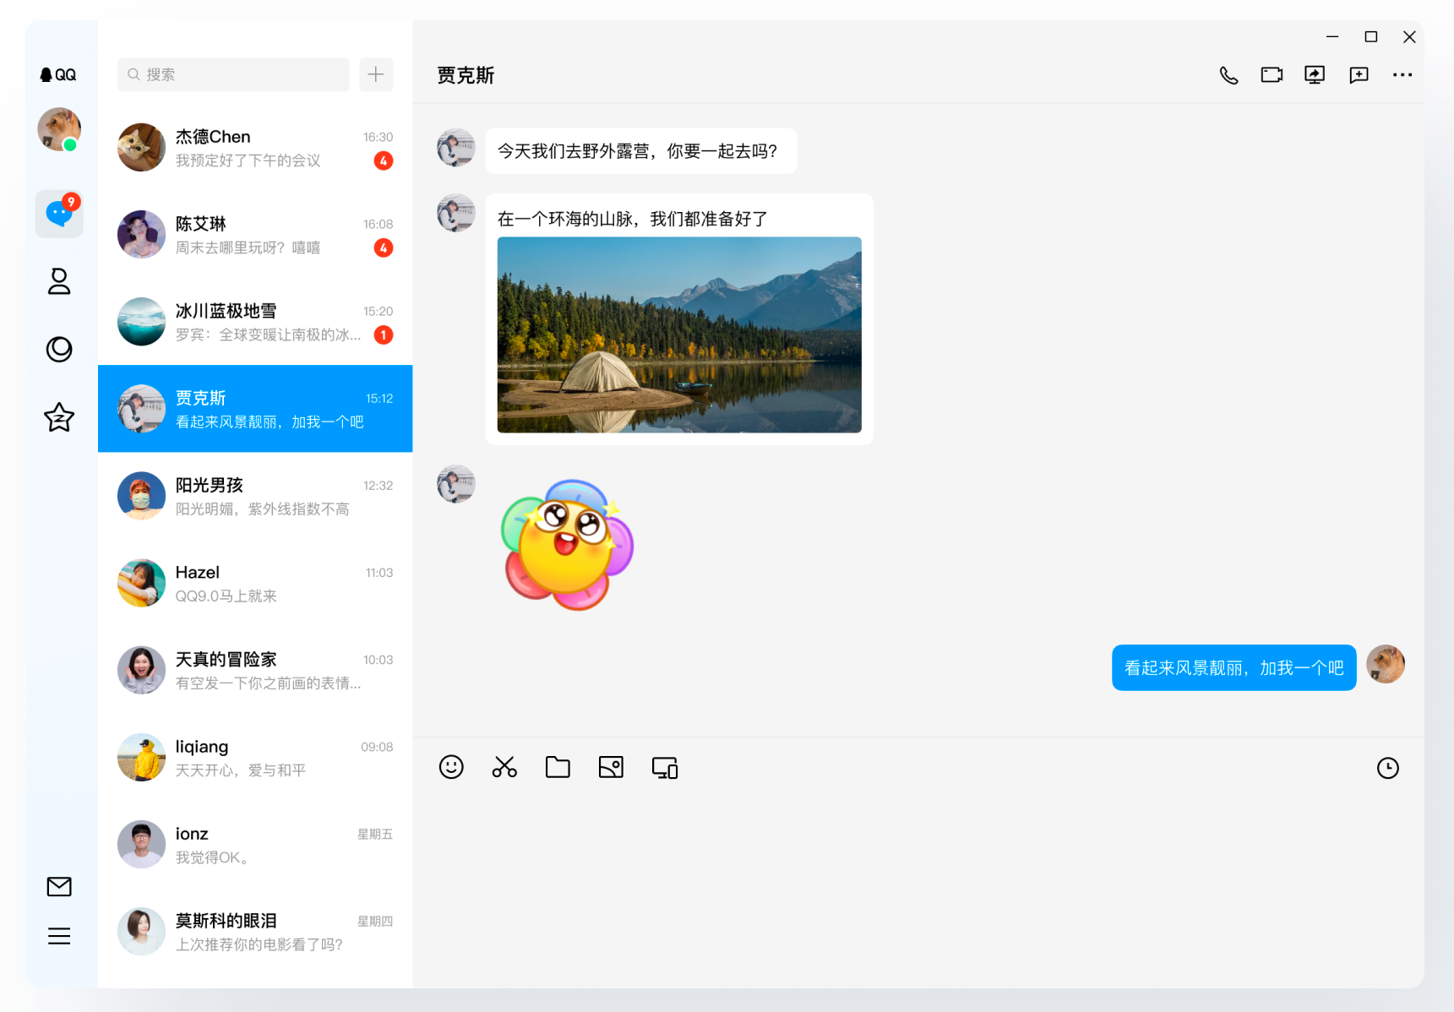This screenshot has height=1012, width=1454.
Task: Start a video call from the chat header
Action: (1272, 74)
